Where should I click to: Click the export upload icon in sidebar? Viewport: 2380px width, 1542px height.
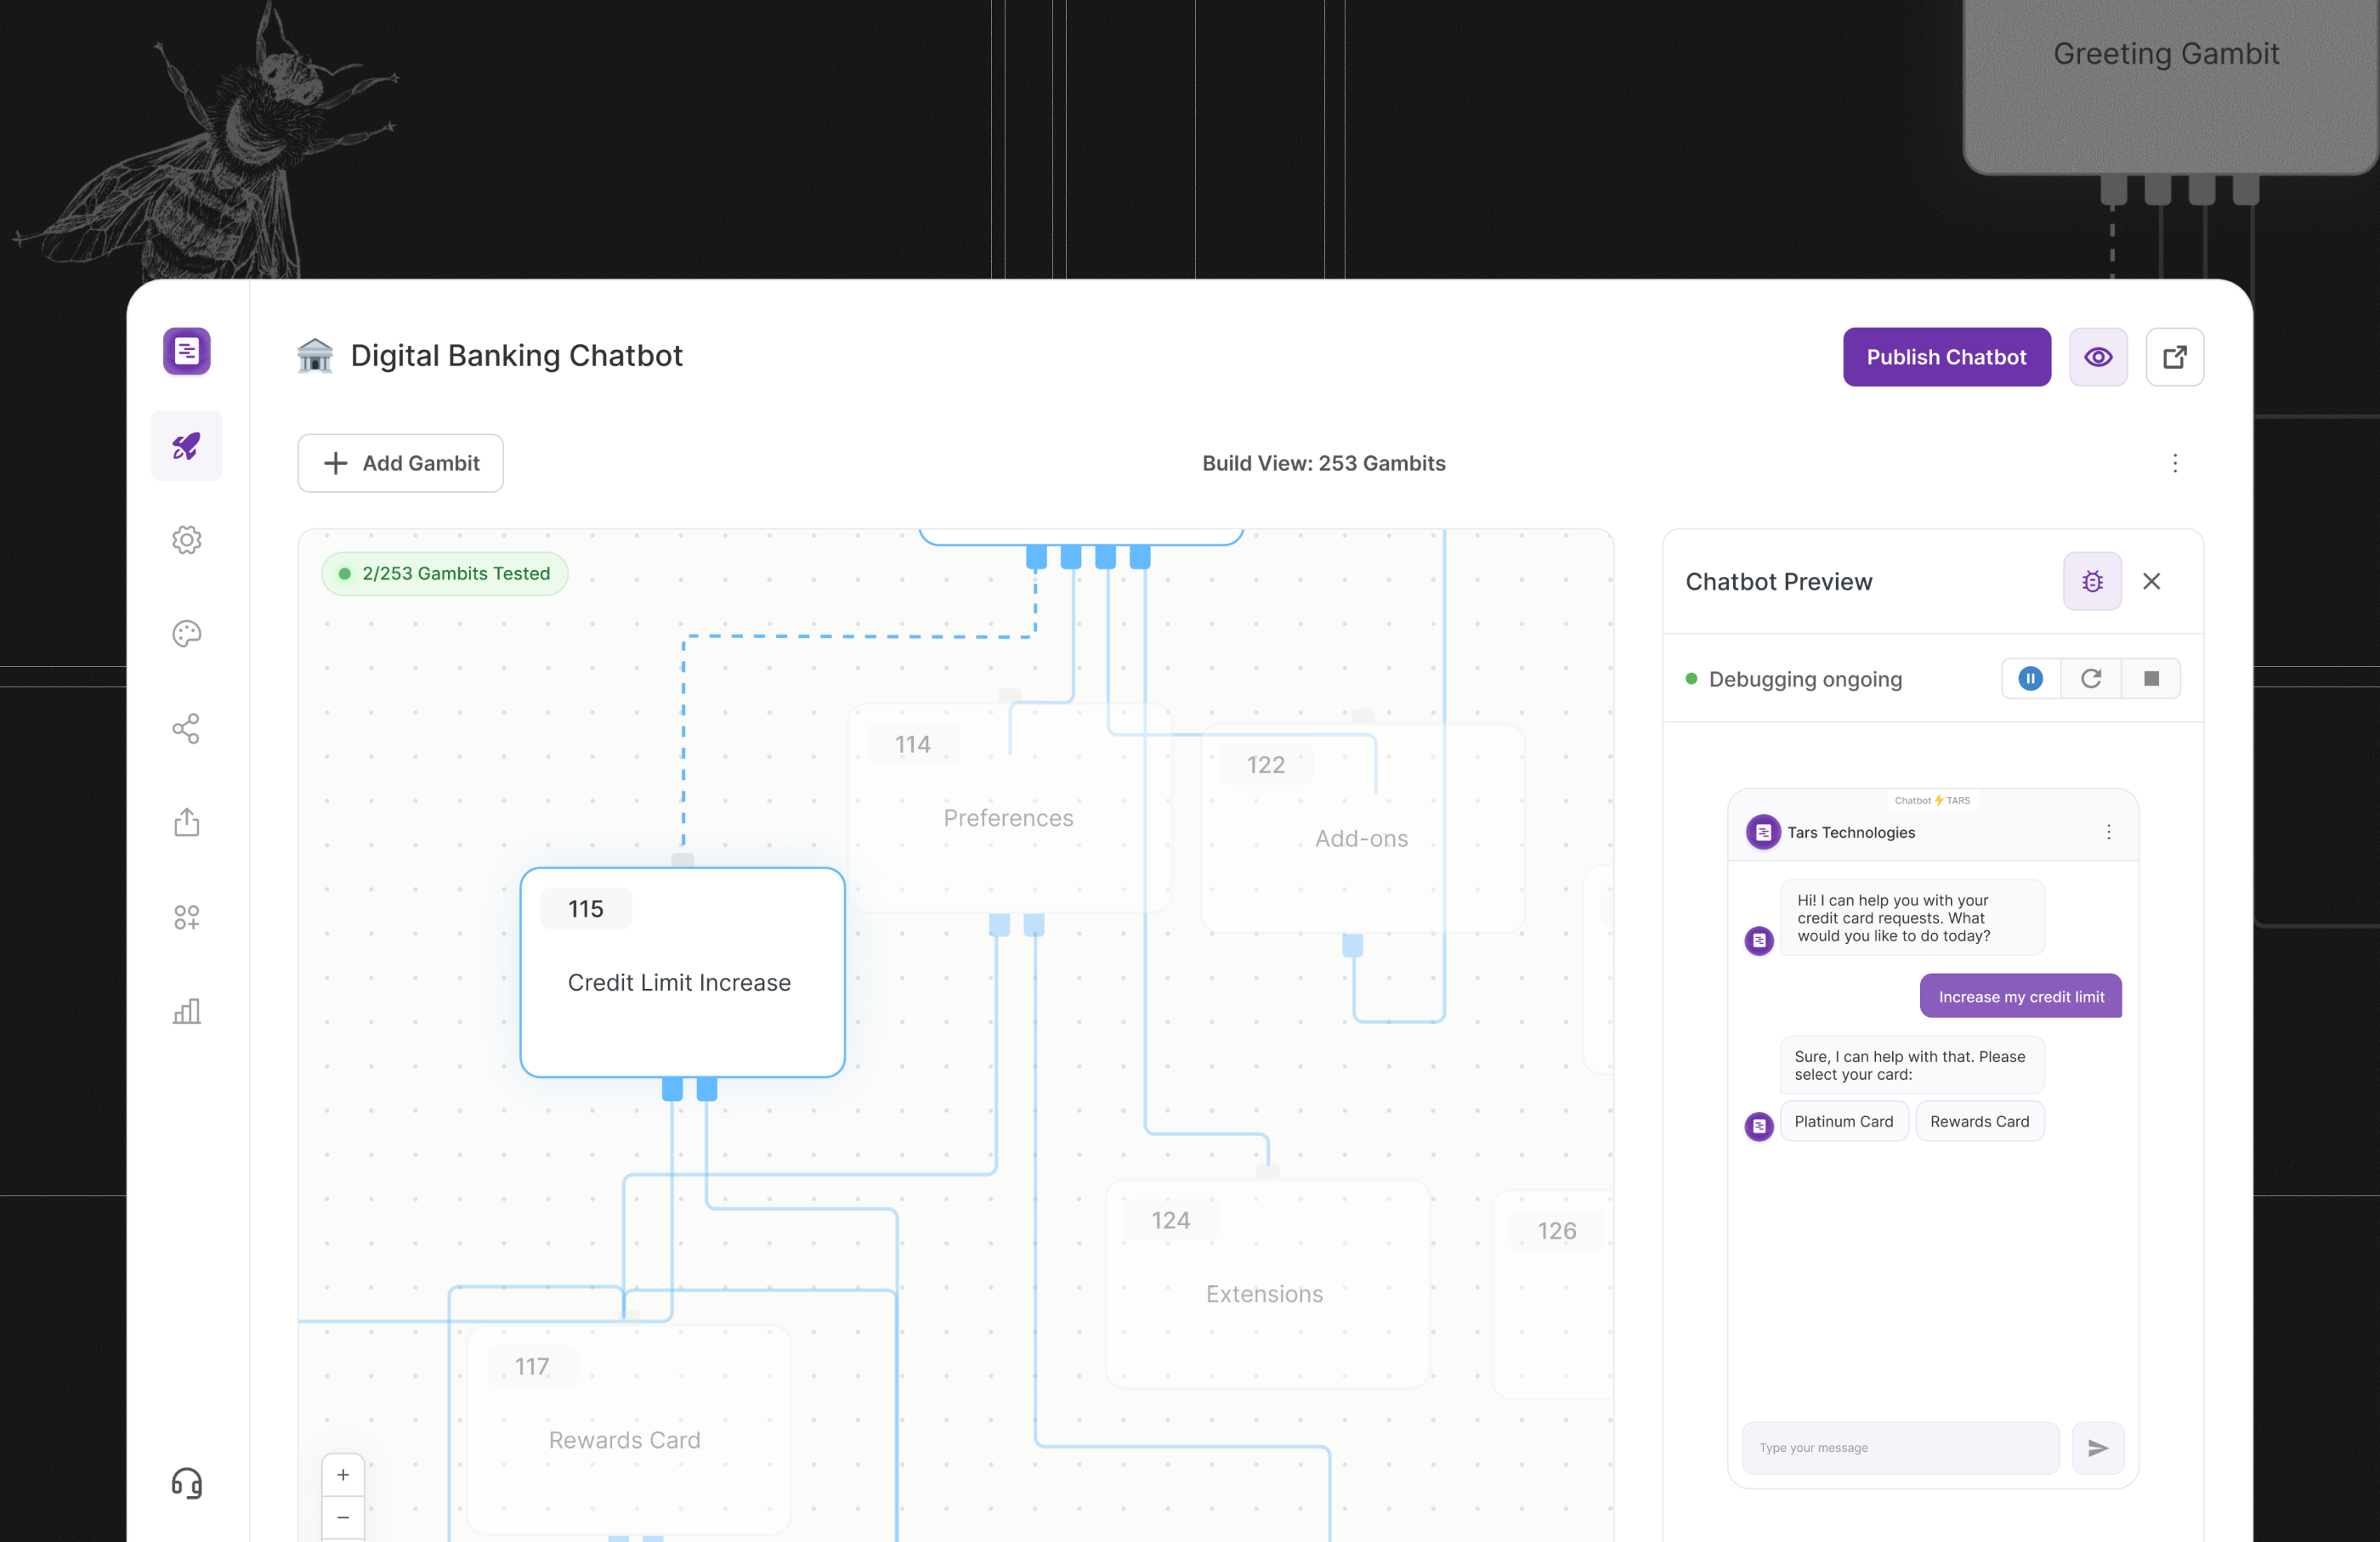[186, 822]
